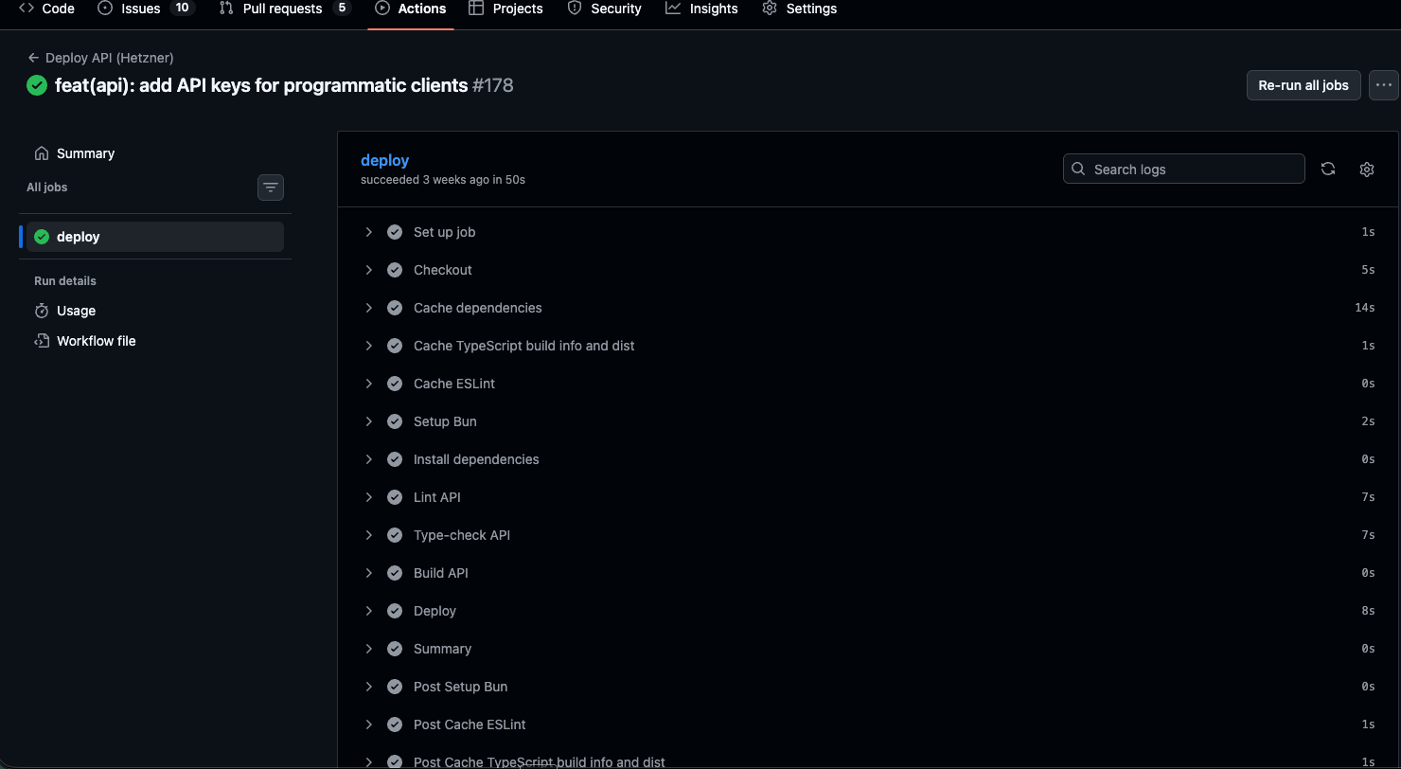Click the graph icon beside Insights
Image resolution: width=1401 pixels, height=769 pixels.
point(672,9)
